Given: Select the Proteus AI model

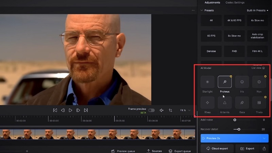Looking at the screenshot, I should coord(225,82).
